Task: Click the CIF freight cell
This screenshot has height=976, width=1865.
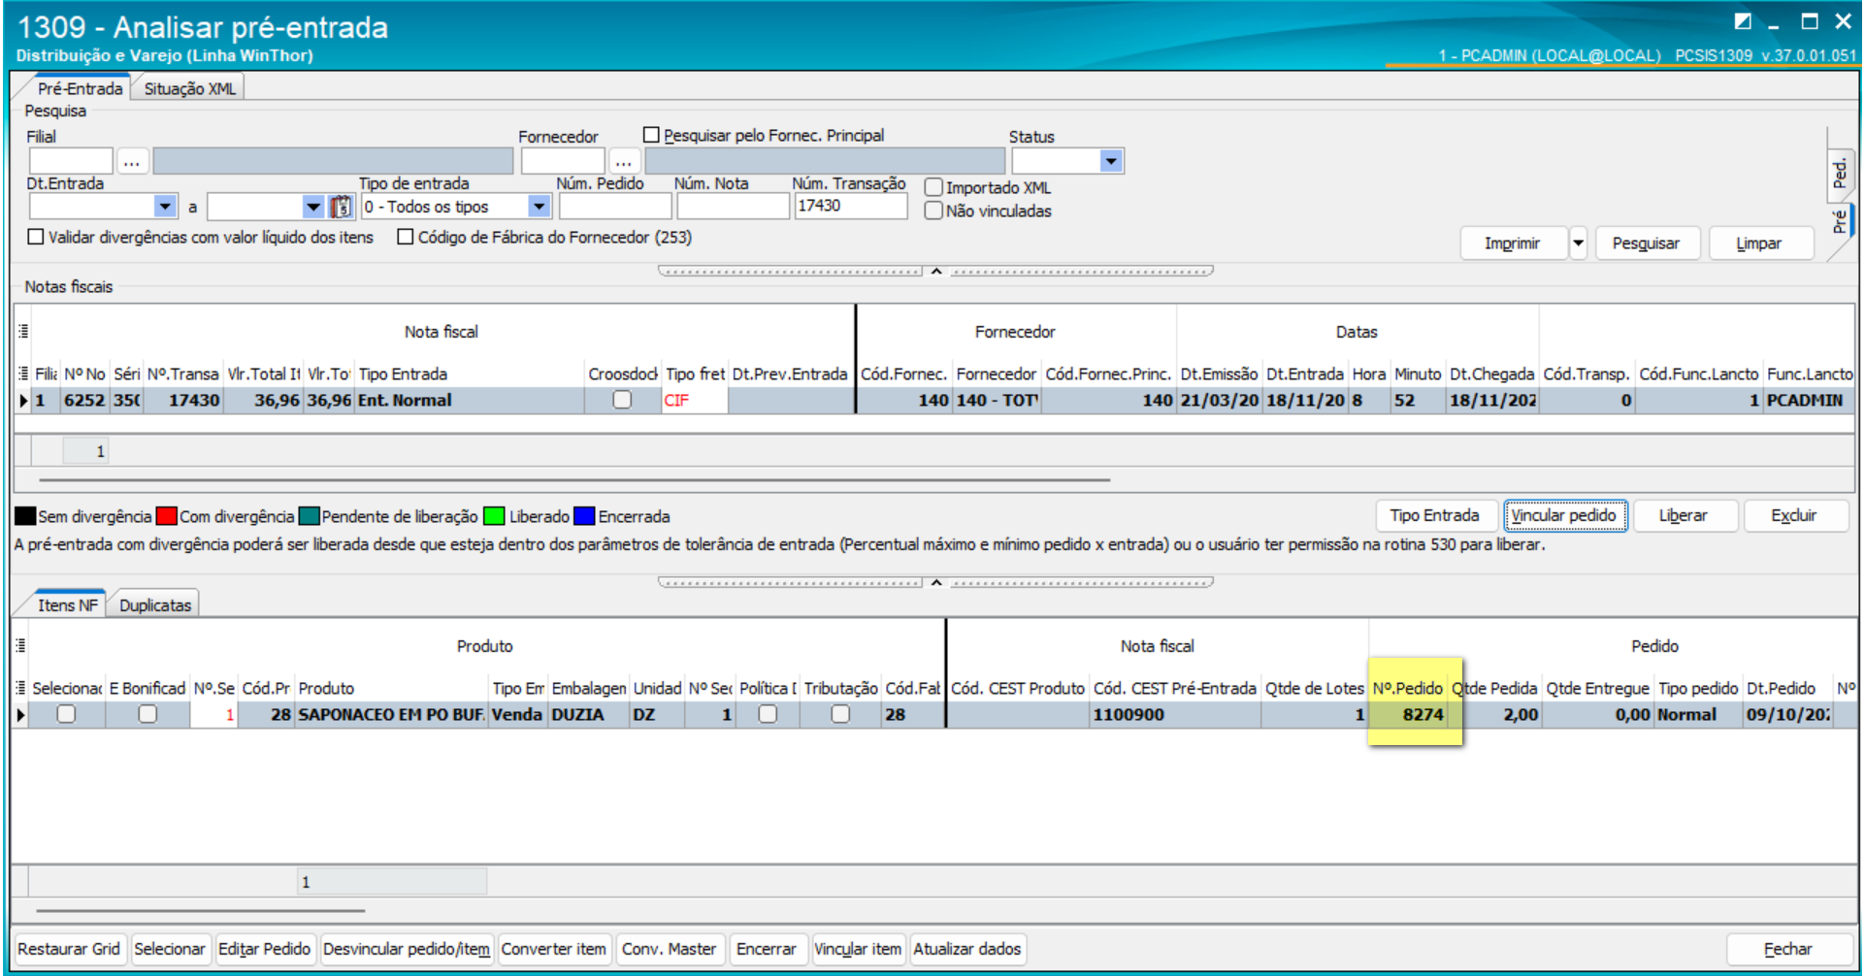Action: tap(695, 400)
